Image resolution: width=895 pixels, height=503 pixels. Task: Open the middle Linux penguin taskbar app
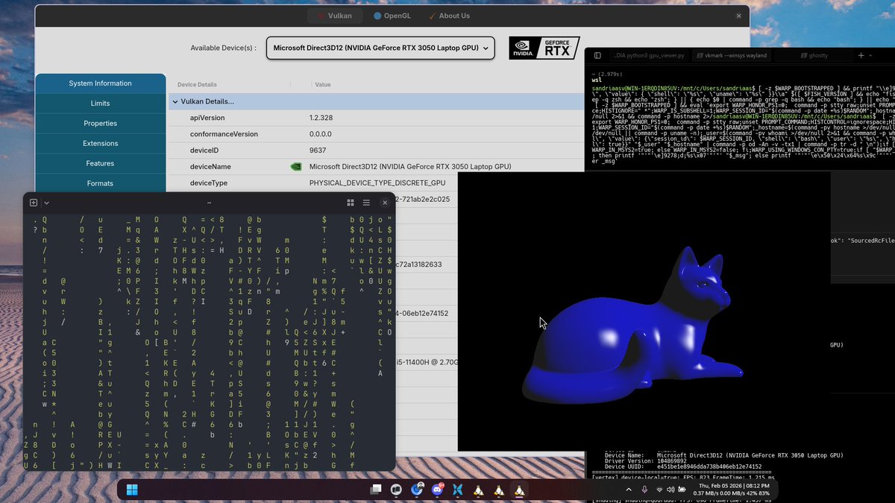click(498, 490)
